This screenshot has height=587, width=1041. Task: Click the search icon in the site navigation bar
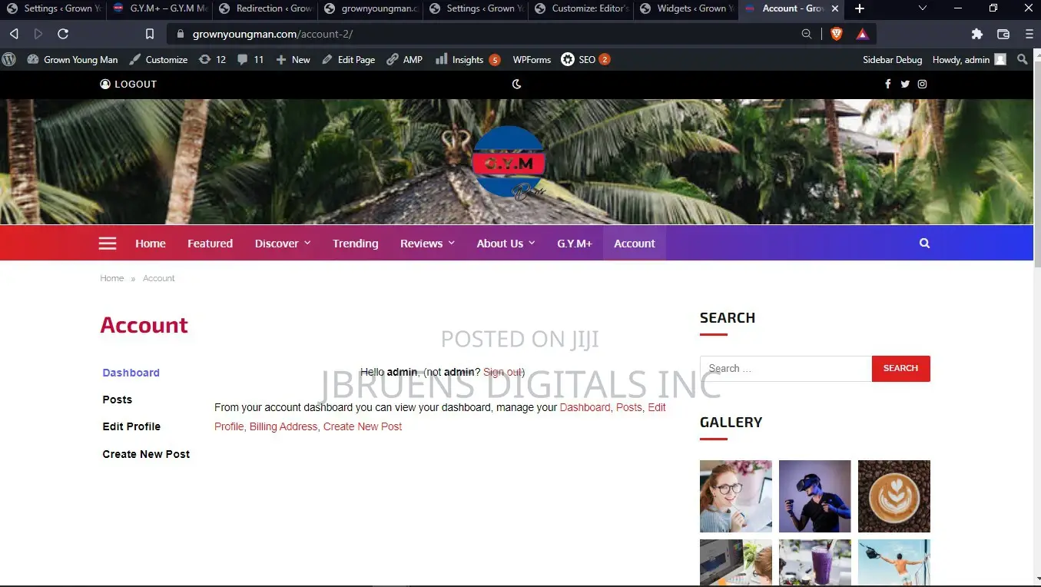point(924,244)
